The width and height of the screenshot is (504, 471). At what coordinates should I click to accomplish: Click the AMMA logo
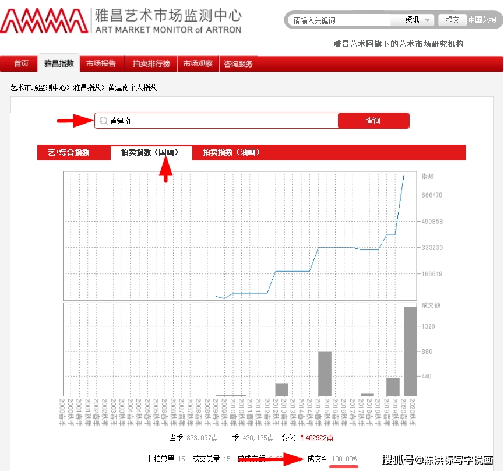44,21
